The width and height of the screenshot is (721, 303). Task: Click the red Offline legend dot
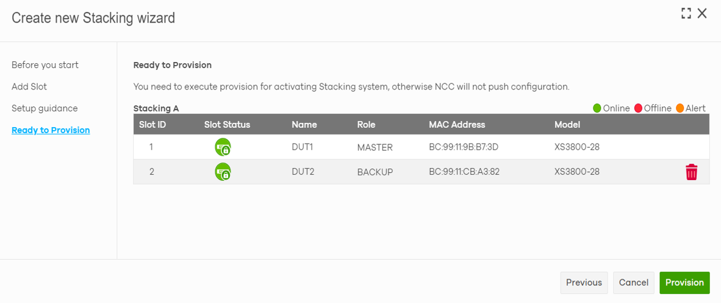639,108
